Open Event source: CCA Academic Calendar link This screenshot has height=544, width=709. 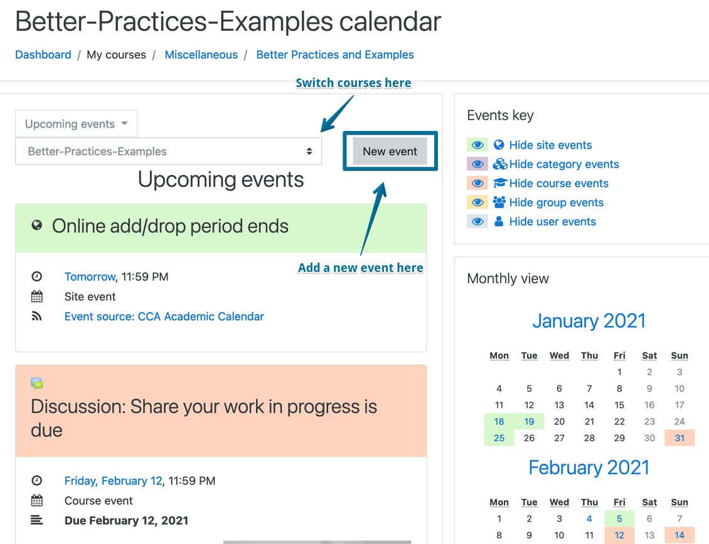coord(164,316)
